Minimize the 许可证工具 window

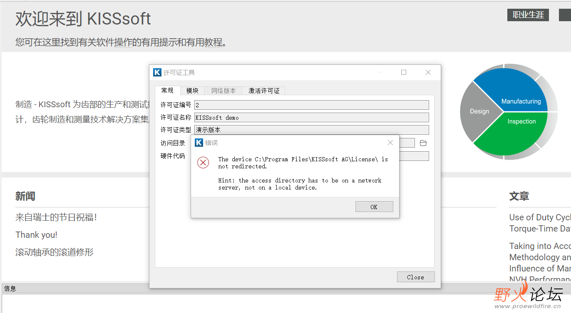click(x=379, y=72)
